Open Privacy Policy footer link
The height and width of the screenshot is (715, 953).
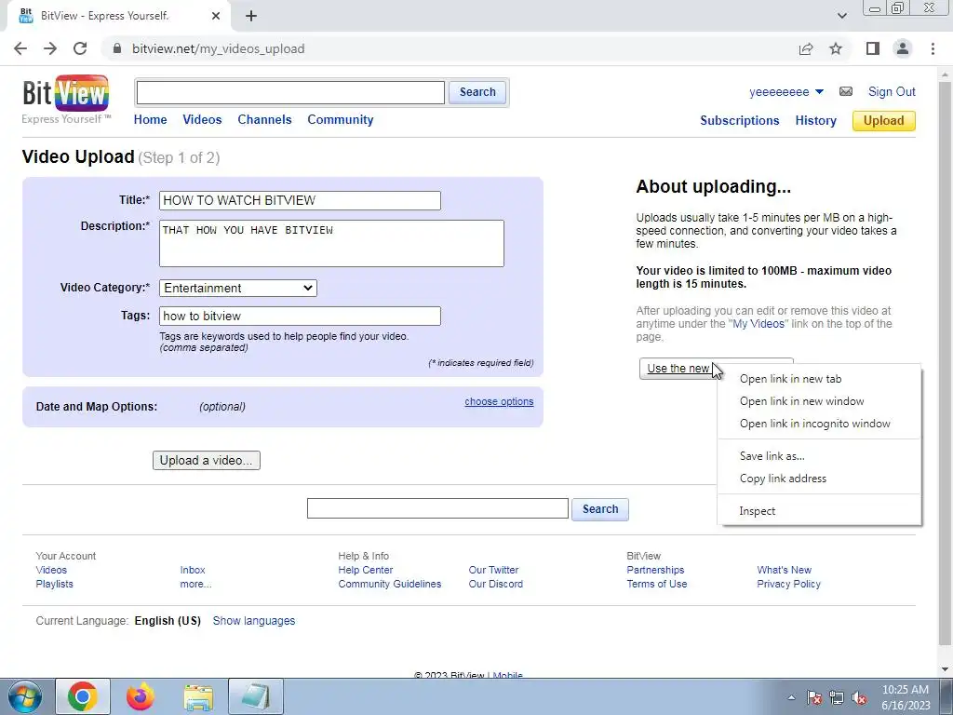coord(788,584)
